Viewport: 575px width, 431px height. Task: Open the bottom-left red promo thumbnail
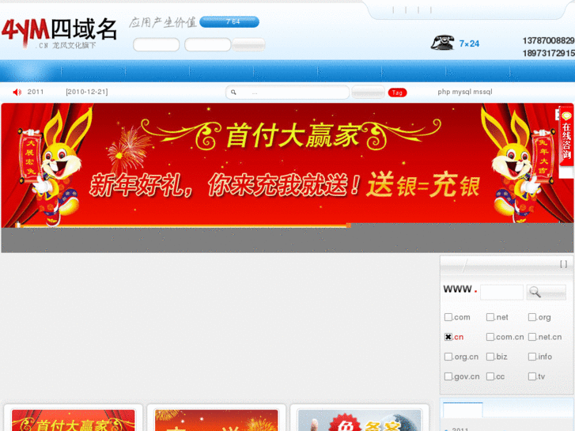tap(74, 421)
